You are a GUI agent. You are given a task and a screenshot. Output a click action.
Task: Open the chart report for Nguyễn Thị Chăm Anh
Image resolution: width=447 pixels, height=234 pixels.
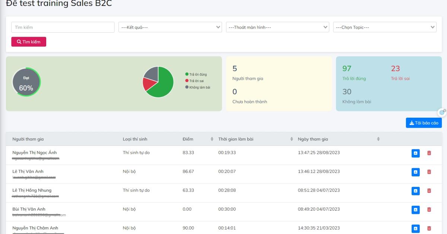point(415,228)
